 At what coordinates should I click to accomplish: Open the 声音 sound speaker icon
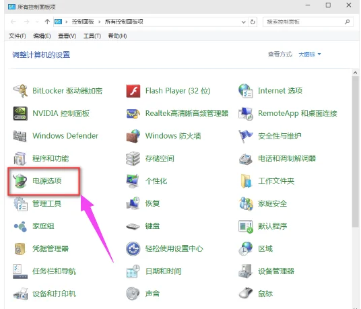[x=133, y=294]
